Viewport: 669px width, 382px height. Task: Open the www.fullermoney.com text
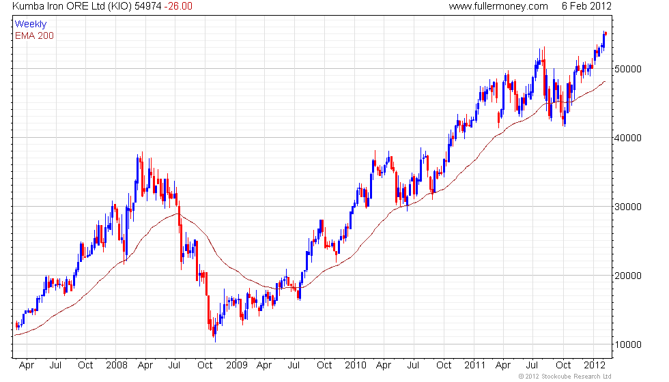[x=498, y=6]
